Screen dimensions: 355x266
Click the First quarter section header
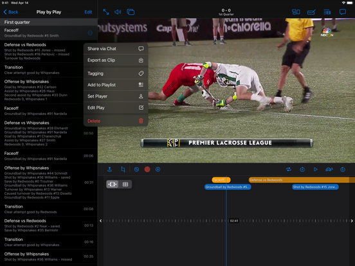point(49,22)
